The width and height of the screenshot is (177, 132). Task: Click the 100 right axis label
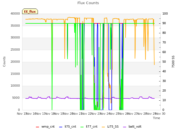(x=165, y=13)
